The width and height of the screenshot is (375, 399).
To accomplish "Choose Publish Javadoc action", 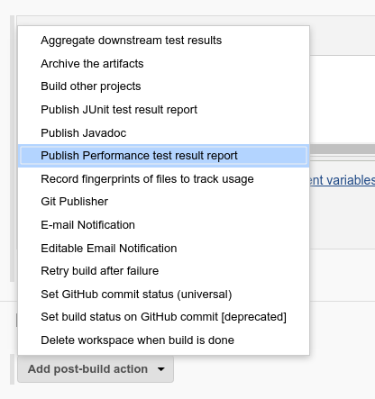I will 163,132.
